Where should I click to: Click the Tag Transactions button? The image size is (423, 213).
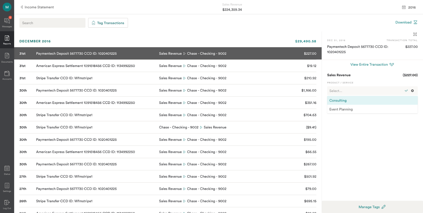click(x=108, y=23)
